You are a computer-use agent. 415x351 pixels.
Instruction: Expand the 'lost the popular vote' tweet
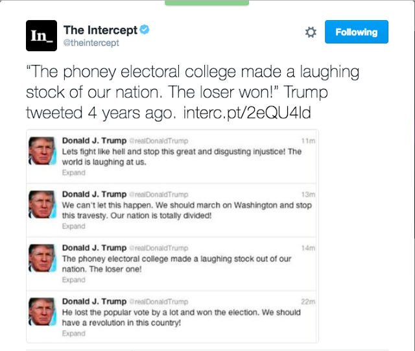(73, 333)
